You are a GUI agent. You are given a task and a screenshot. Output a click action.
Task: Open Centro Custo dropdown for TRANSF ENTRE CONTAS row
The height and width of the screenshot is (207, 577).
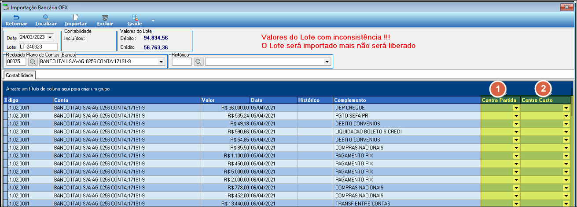pyautogui.click(x=566, y=203)
